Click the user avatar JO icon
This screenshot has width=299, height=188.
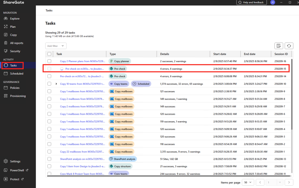pos(273,2)
